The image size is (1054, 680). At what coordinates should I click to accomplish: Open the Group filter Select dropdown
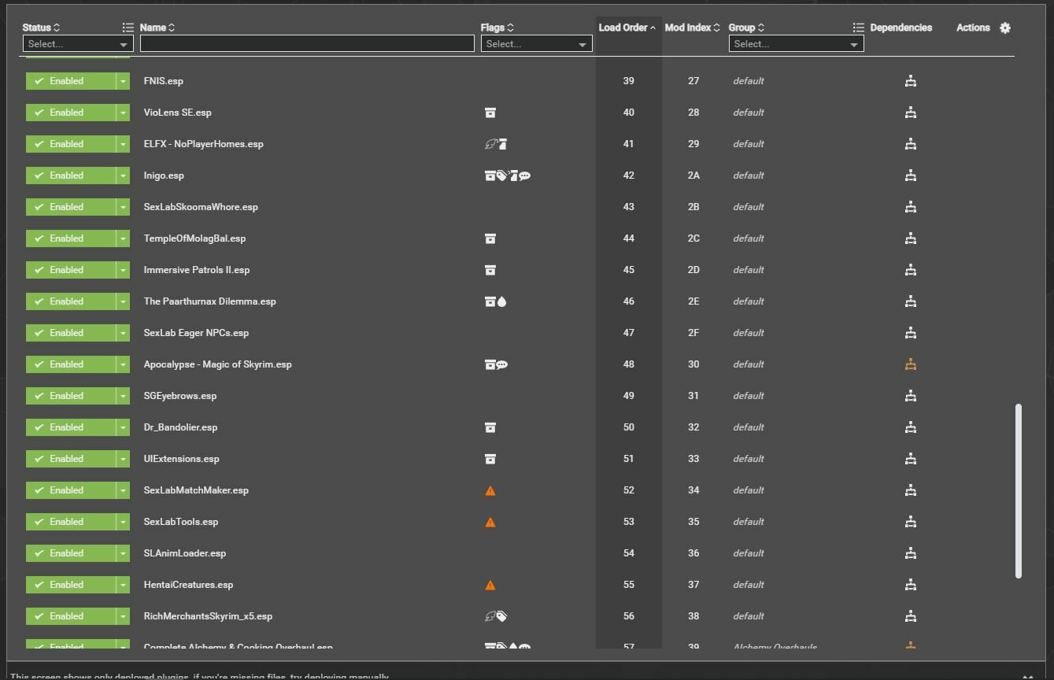pyautogui.click(x=796, y=44)
